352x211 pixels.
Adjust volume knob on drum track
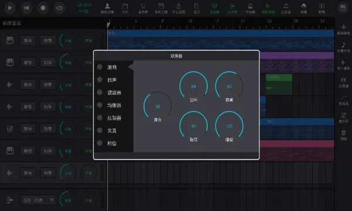tap(67, 129)
